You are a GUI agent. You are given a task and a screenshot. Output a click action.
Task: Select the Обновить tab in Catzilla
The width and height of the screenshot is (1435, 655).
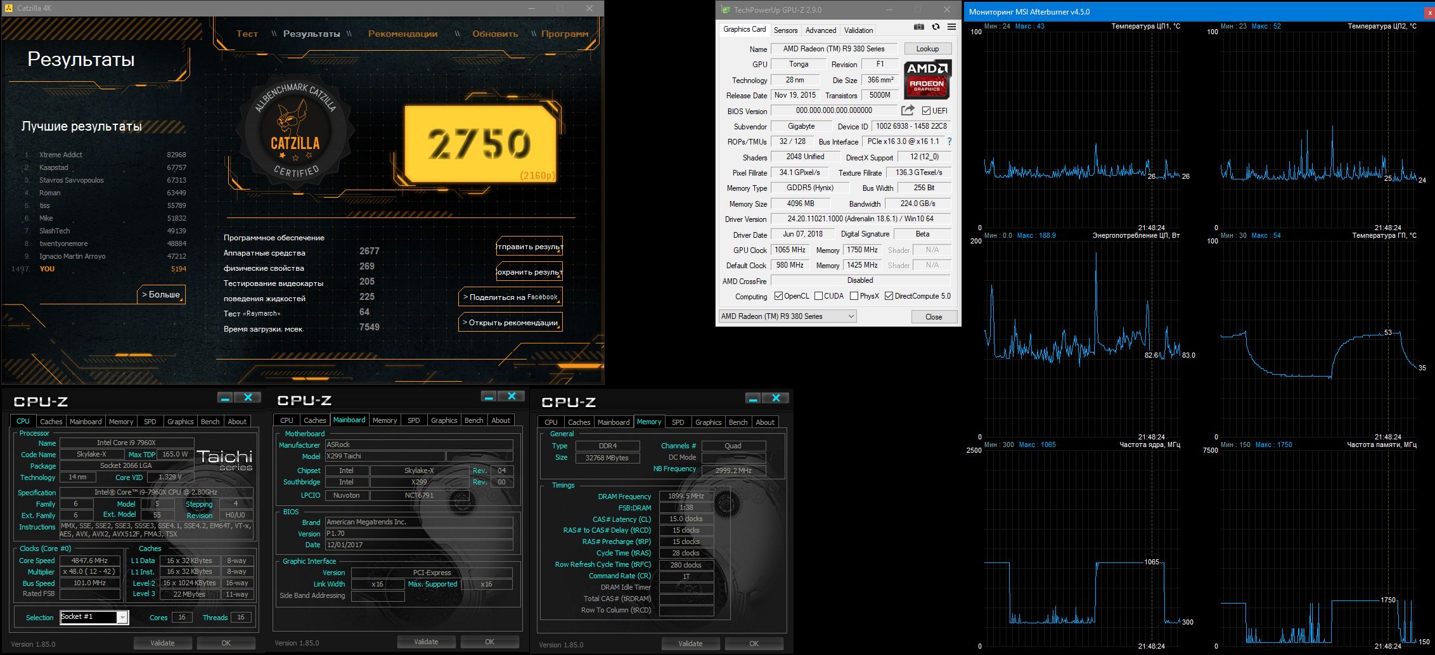tap(495, 34)
